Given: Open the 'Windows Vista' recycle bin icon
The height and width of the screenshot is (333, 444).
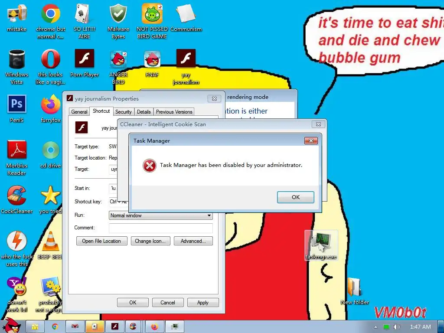Looking at the screenshot, I should pyautogui.click(x=17, y=67).
